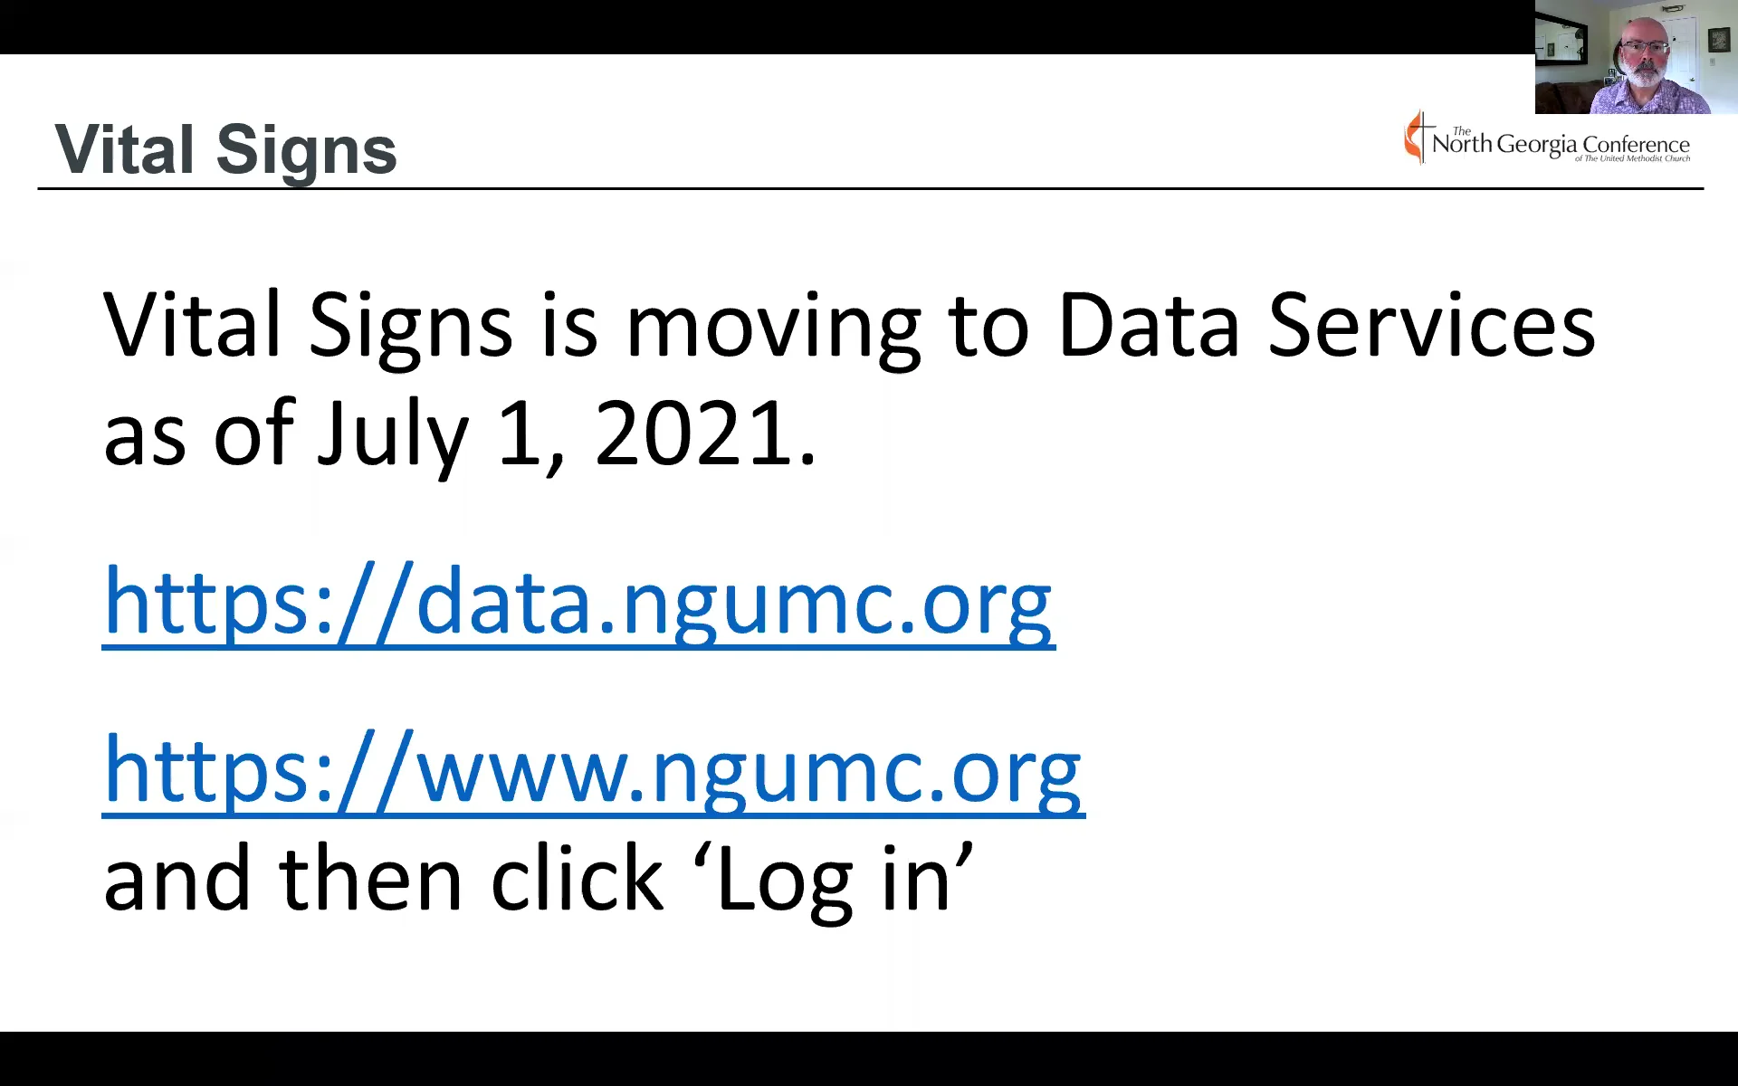
Task: Click the small word 'The' in the logo
Action: (1461, 131)
